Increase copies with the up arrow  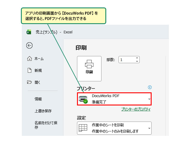(x=137, y=58)
